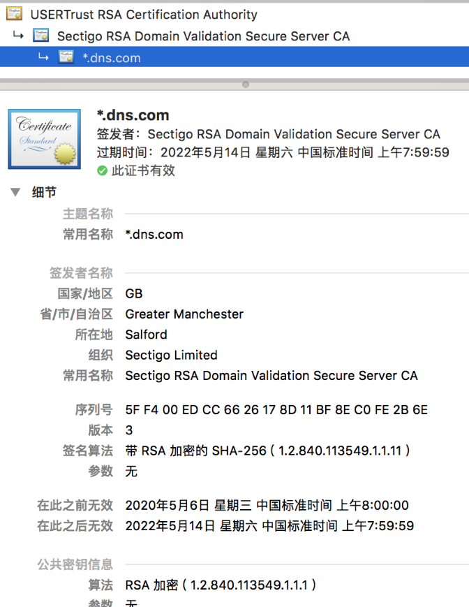This screenshot has width=469, height=607.
Task: Click the split-pane divider handle
Action: point(245,85)
